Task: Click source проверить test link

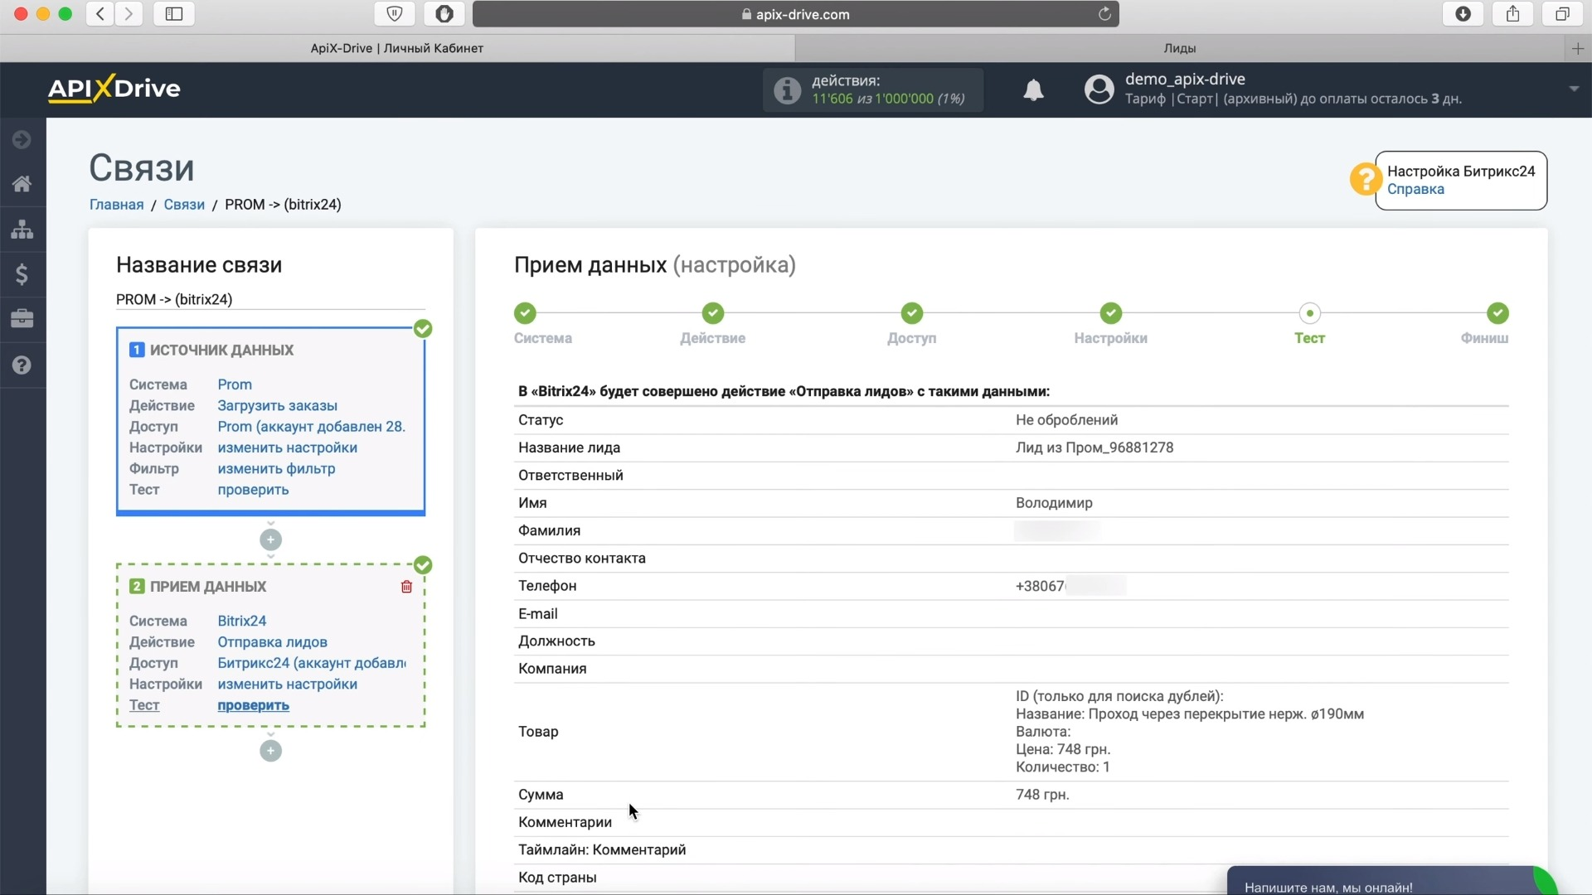Action: [253, 490]
